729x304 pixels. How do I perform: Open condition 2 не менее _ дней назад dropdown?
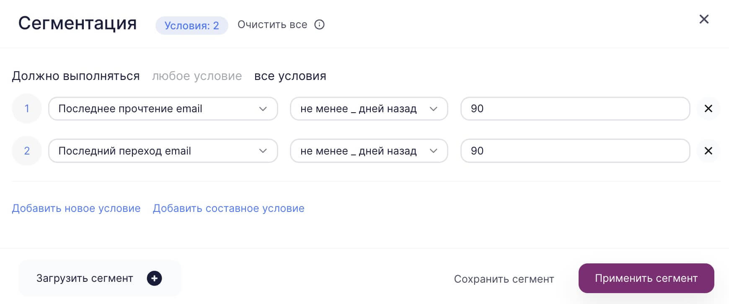click(369, 151)
